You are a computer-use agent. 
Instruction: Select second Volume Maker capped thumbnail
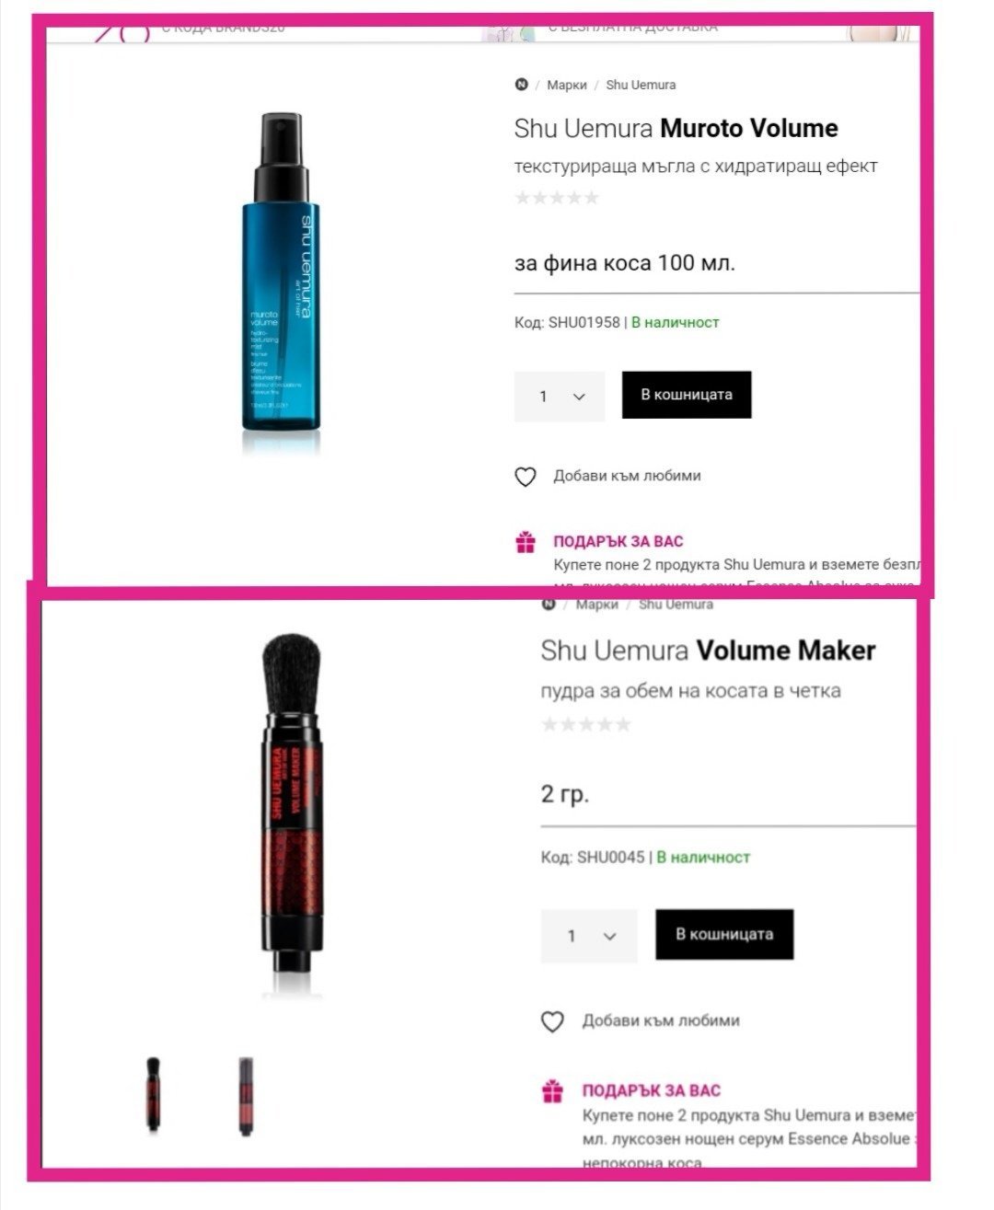246,1096
